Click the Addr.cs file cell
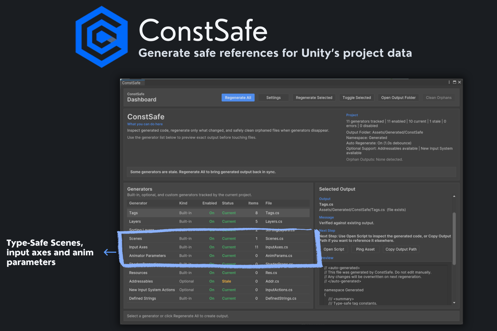This screenshot has width=497, height=331. tap(272, 281)
